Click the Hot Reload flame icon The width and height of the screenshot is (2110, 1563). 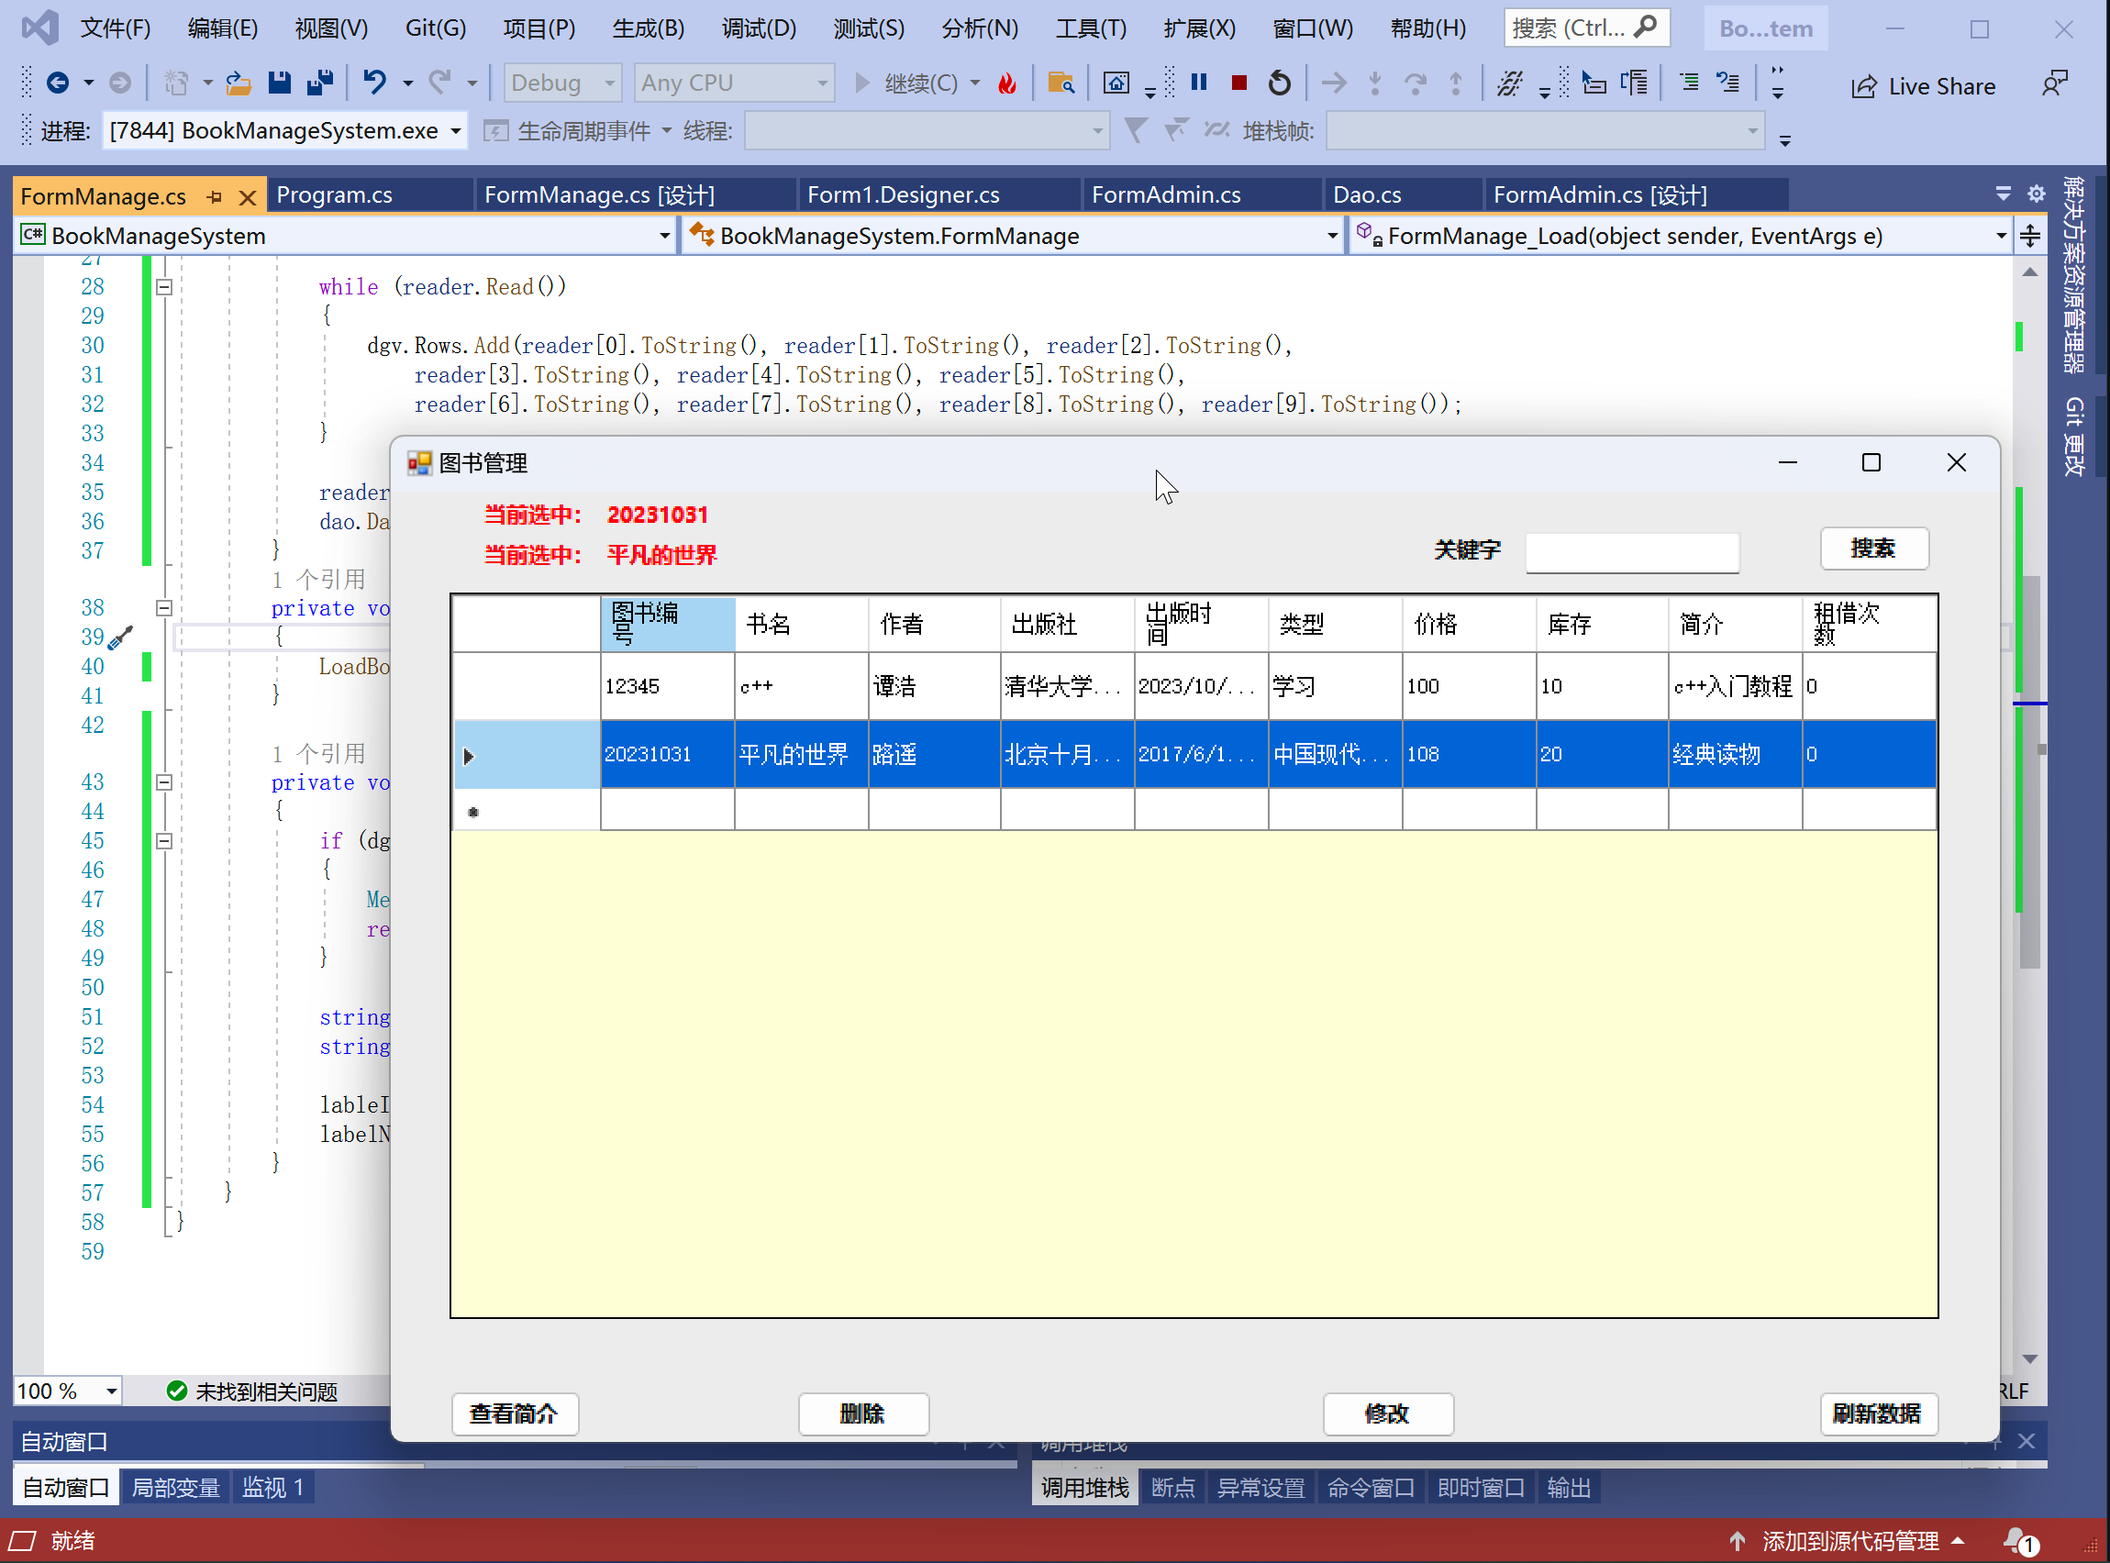(1006, 83)
